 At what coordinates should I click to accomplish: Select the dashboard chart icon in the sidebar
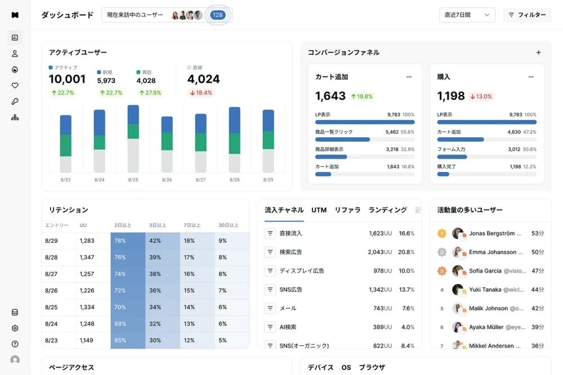(x=15, y=37)
